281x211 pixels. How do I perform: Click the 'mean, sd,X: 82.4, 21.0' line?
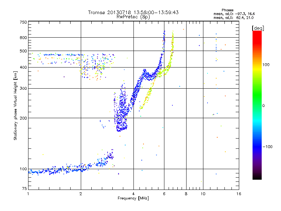tap(234, 18)
